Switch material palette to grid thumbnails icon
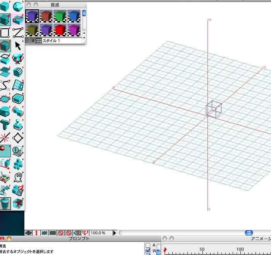 [39, 41]
